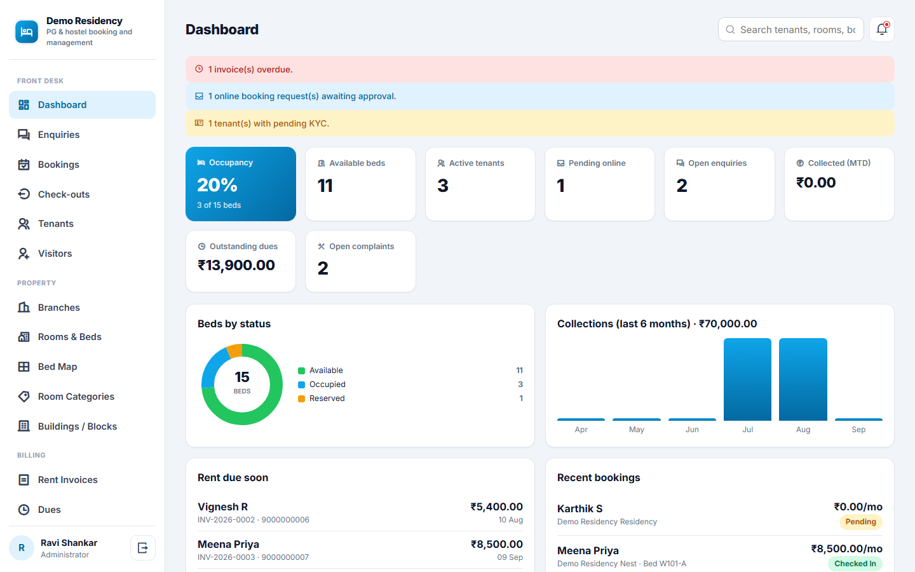Open the Collected (MTD) card

(839, 184)
